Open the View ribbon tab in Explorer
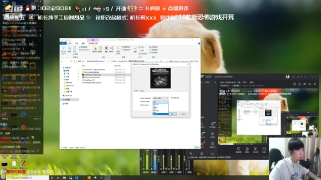Image resolution: width=321 pixels, height=180 pixels. [83, 43]
